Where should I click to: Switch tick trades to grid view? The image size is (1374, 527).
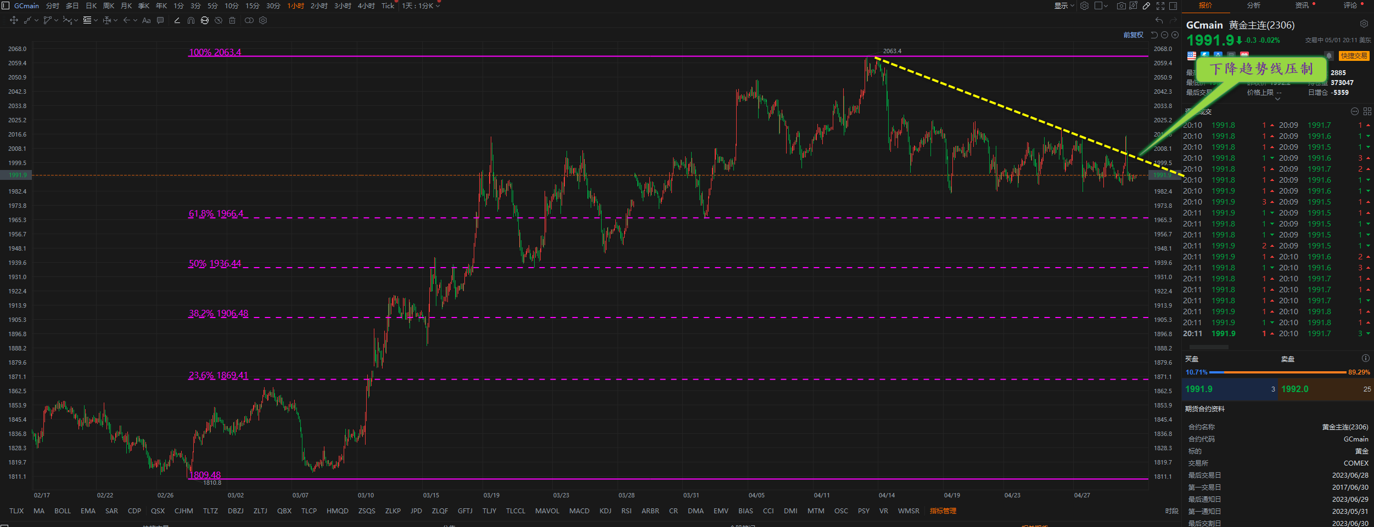(x=1367, y=111)
